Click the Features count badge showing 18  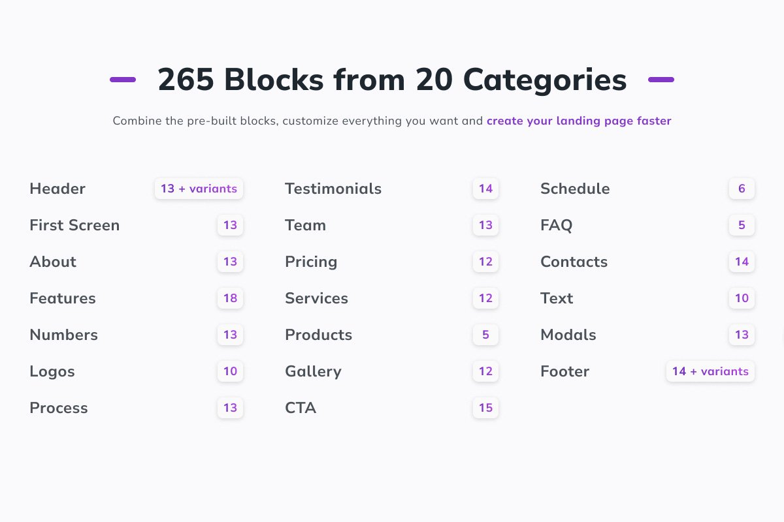coord(230,298)
